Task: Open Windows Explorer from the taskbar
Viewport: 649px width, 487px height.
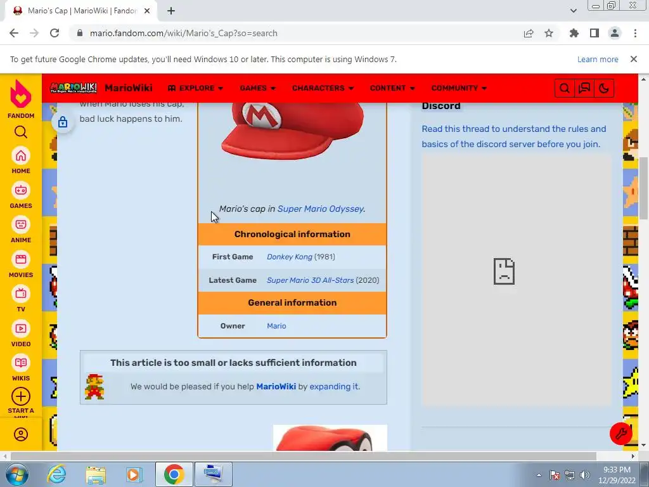Action: click(x=96, y=474)
